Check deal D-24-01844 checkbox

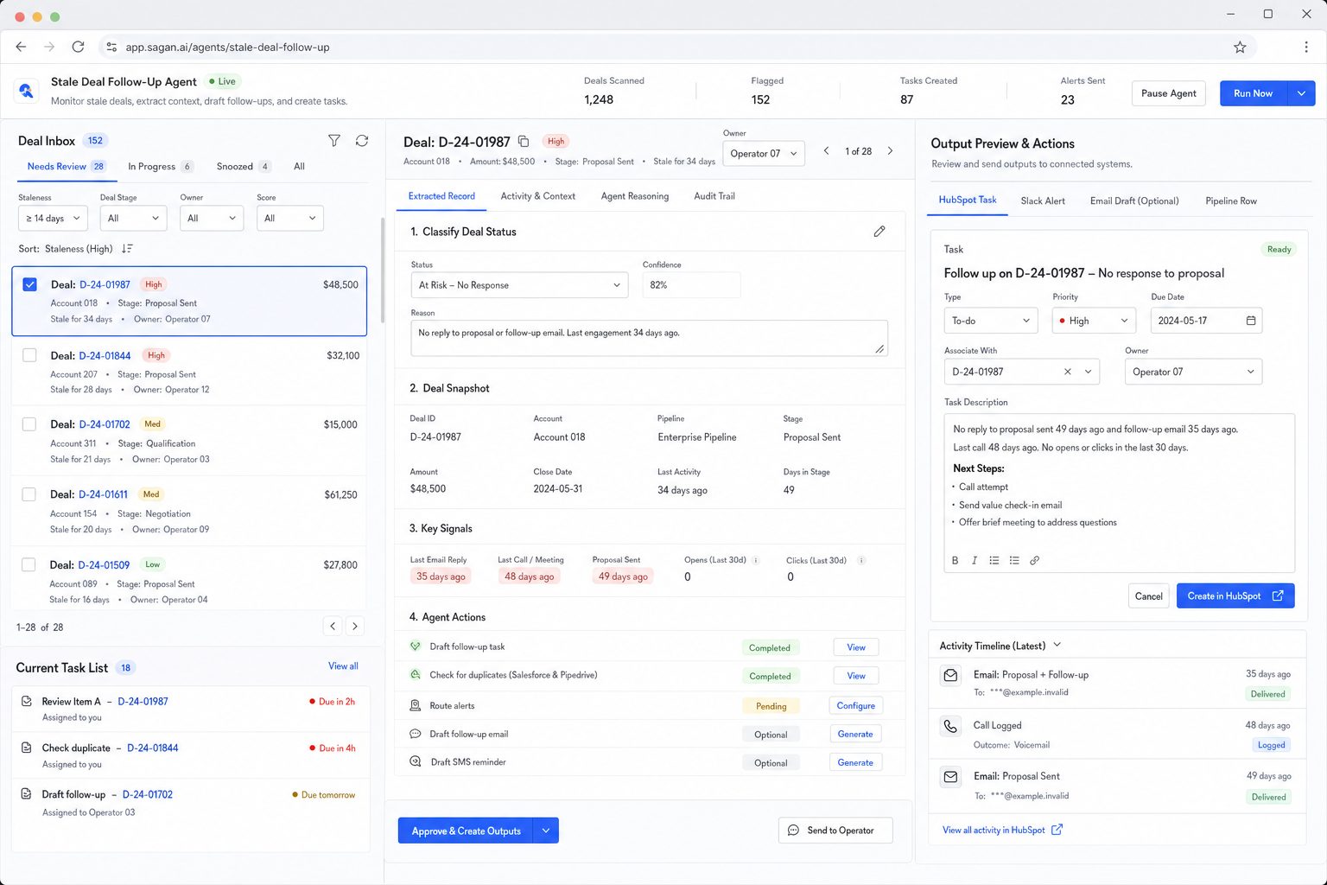pos(29,355)
